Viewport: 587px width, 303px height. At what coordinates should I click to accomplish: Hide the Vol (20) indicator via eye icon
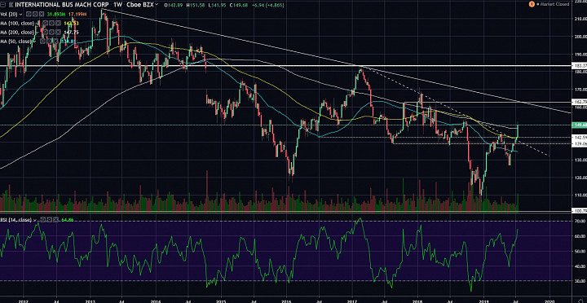pos(29,14)
